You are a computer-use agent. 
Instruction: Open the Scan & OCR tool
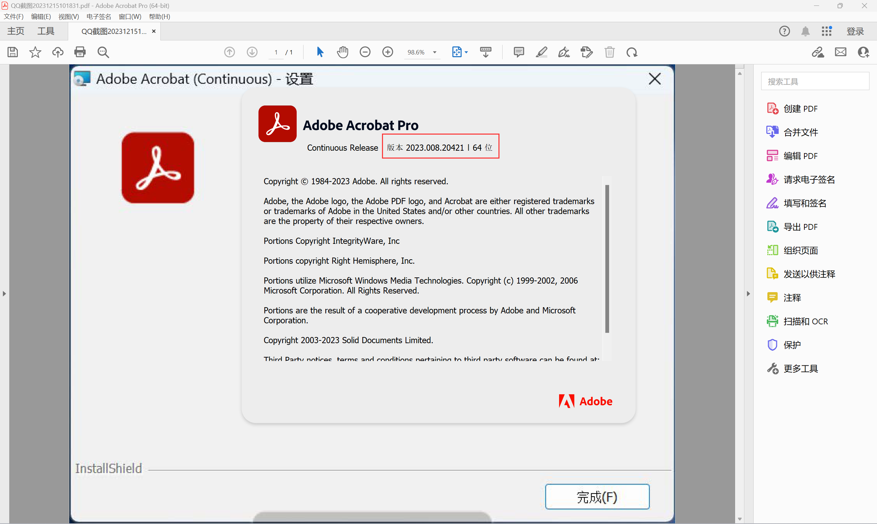pos(805,321)
